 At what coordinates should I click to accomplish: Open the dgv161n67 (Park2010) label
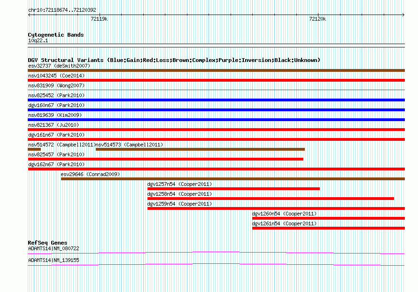coord(56,135)
